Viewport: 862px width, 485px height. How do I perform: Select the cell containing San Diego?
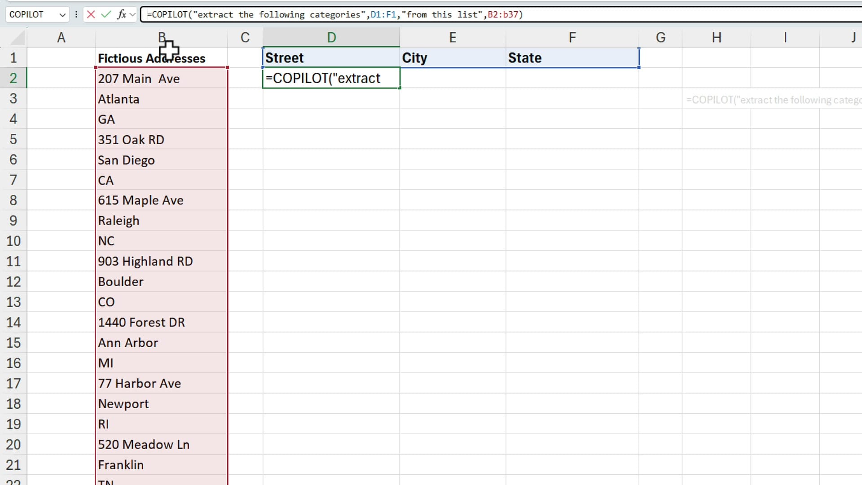[161, 160]
